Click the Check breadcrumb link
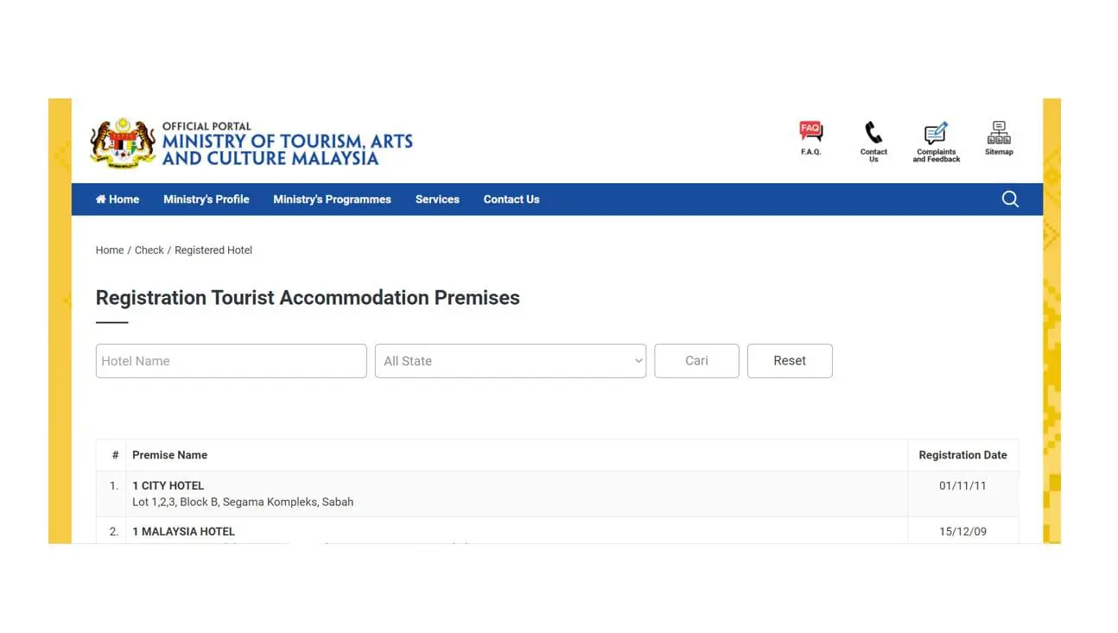 [x=149, y=250]
